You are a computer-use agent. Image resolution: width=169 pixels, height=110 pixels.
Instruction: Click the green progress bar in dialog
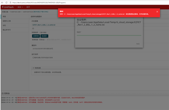(109, 35)
